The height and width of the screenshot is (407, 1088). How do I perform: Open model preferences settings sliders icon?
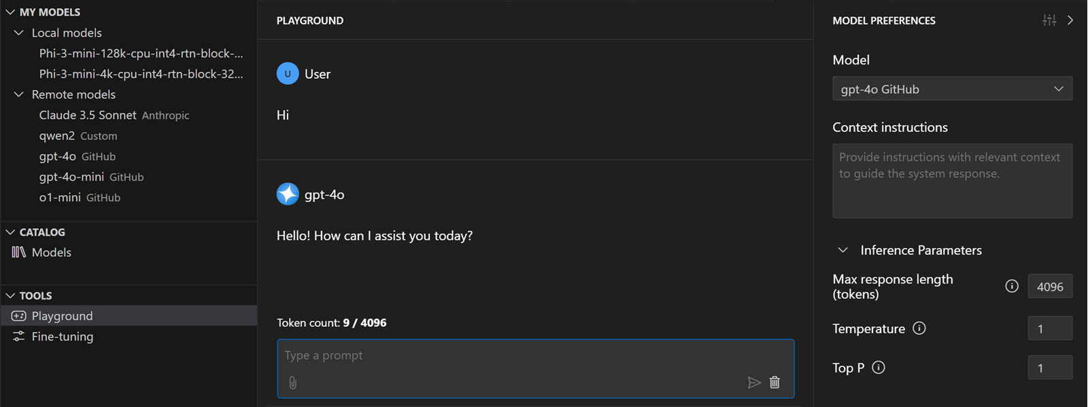click(x=1049, y=20)
